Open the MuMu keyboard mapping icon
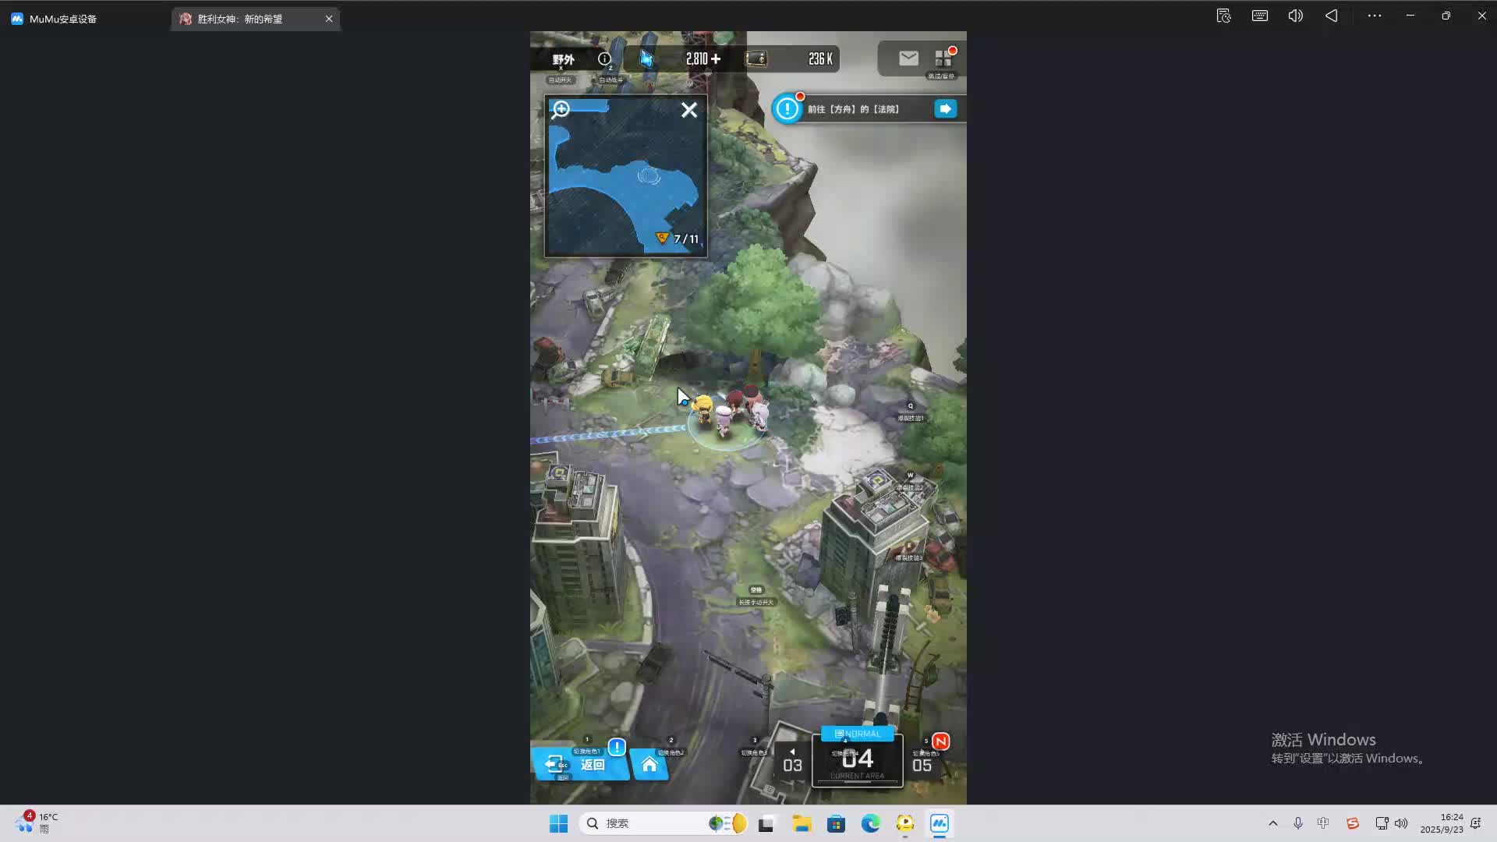Image resolution: width=1497 pixels, height=842 pixels. 1259,16
